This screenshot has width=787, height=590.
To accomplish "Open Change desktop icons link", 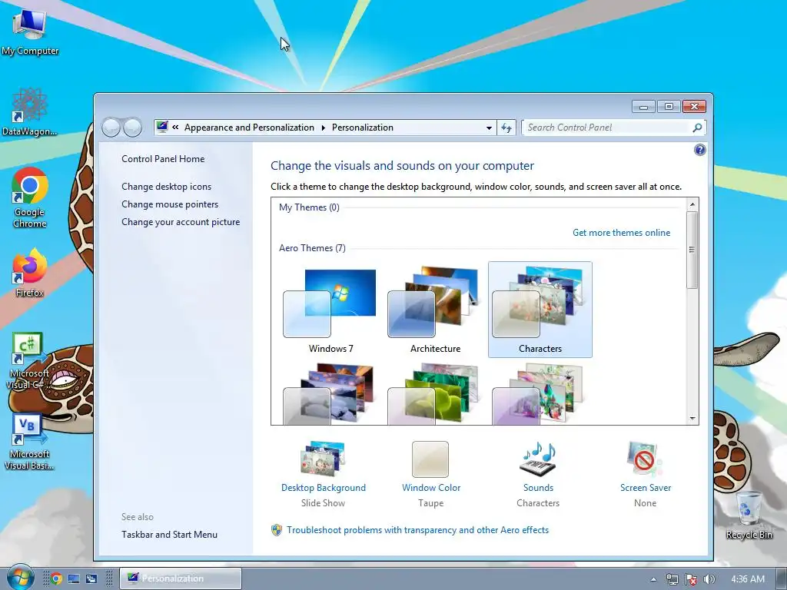I will 166,187.
